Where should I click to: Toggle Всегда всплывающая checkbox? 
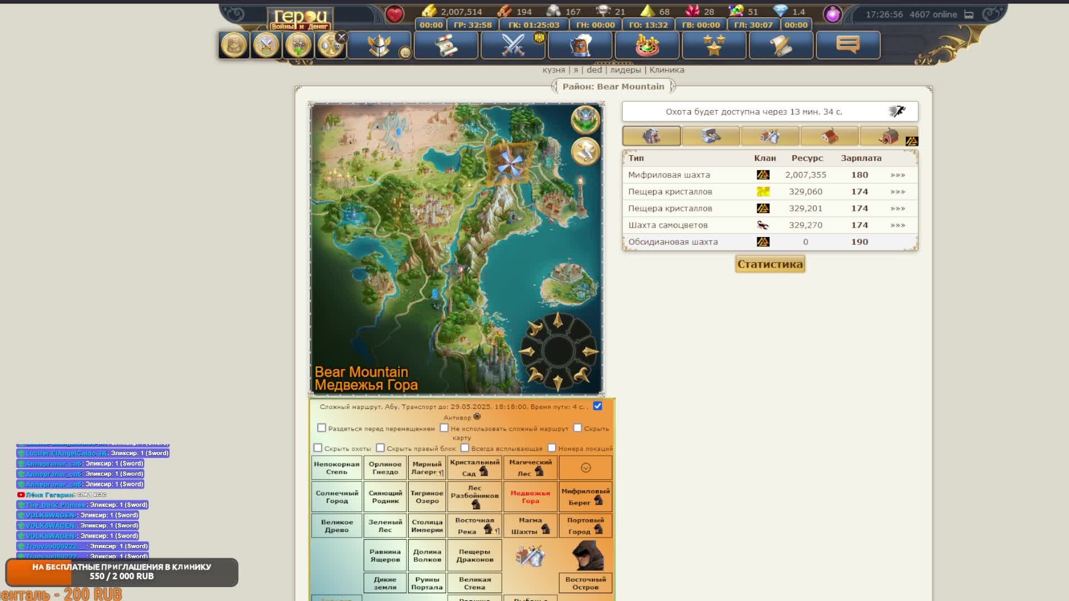tap(465, 448)
